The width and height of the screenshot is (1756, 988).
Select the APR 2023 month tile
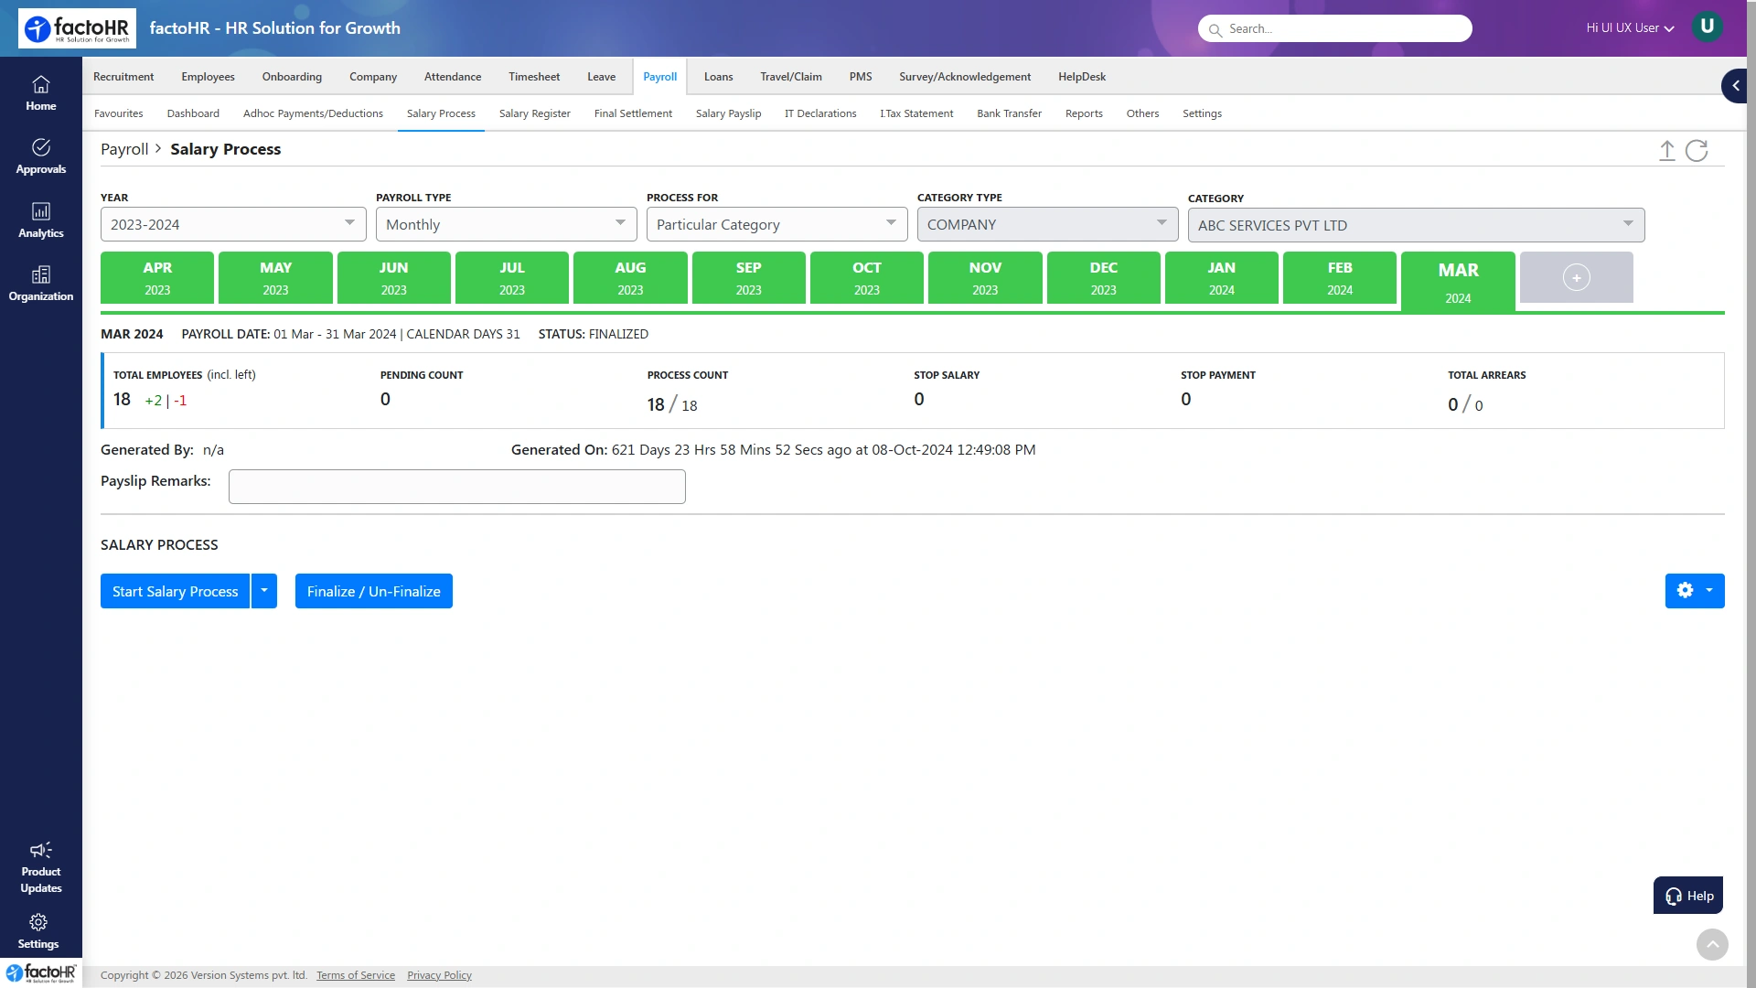[157, 277]
